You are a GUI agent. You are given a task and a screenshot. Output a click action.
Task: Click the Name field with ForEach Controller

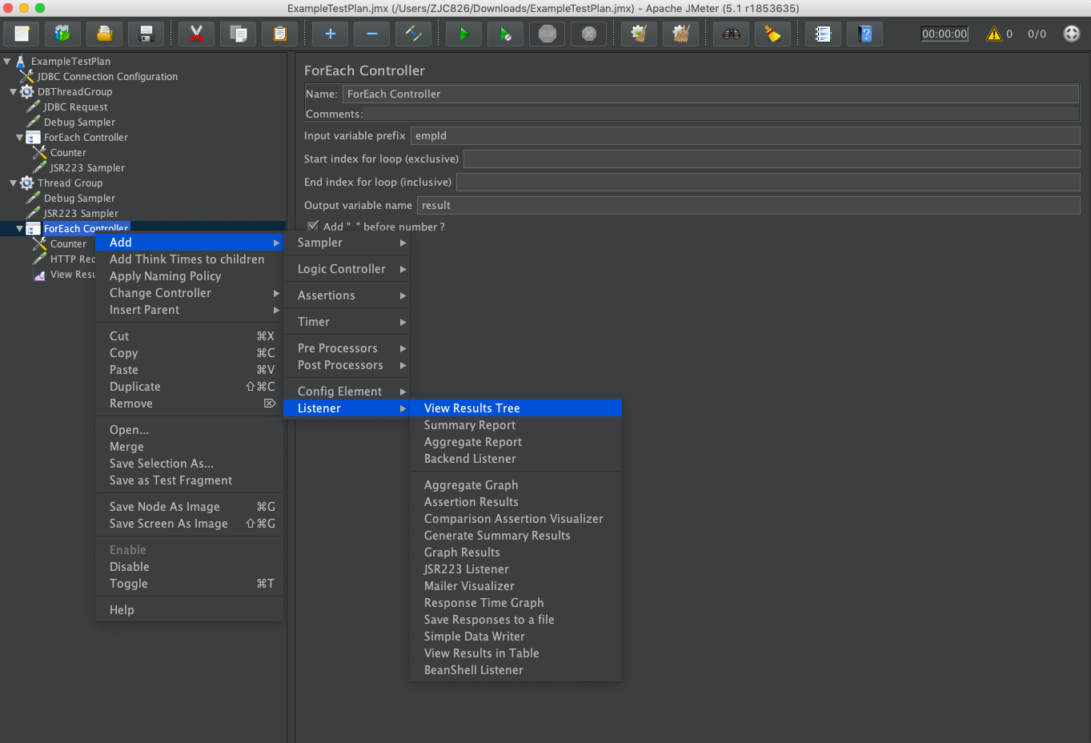point(711,94)
